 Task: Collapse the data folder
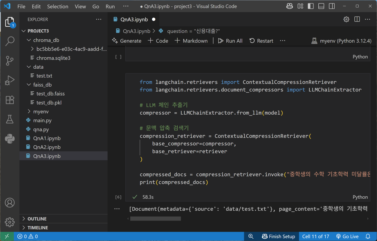click(x=64, y=67)
